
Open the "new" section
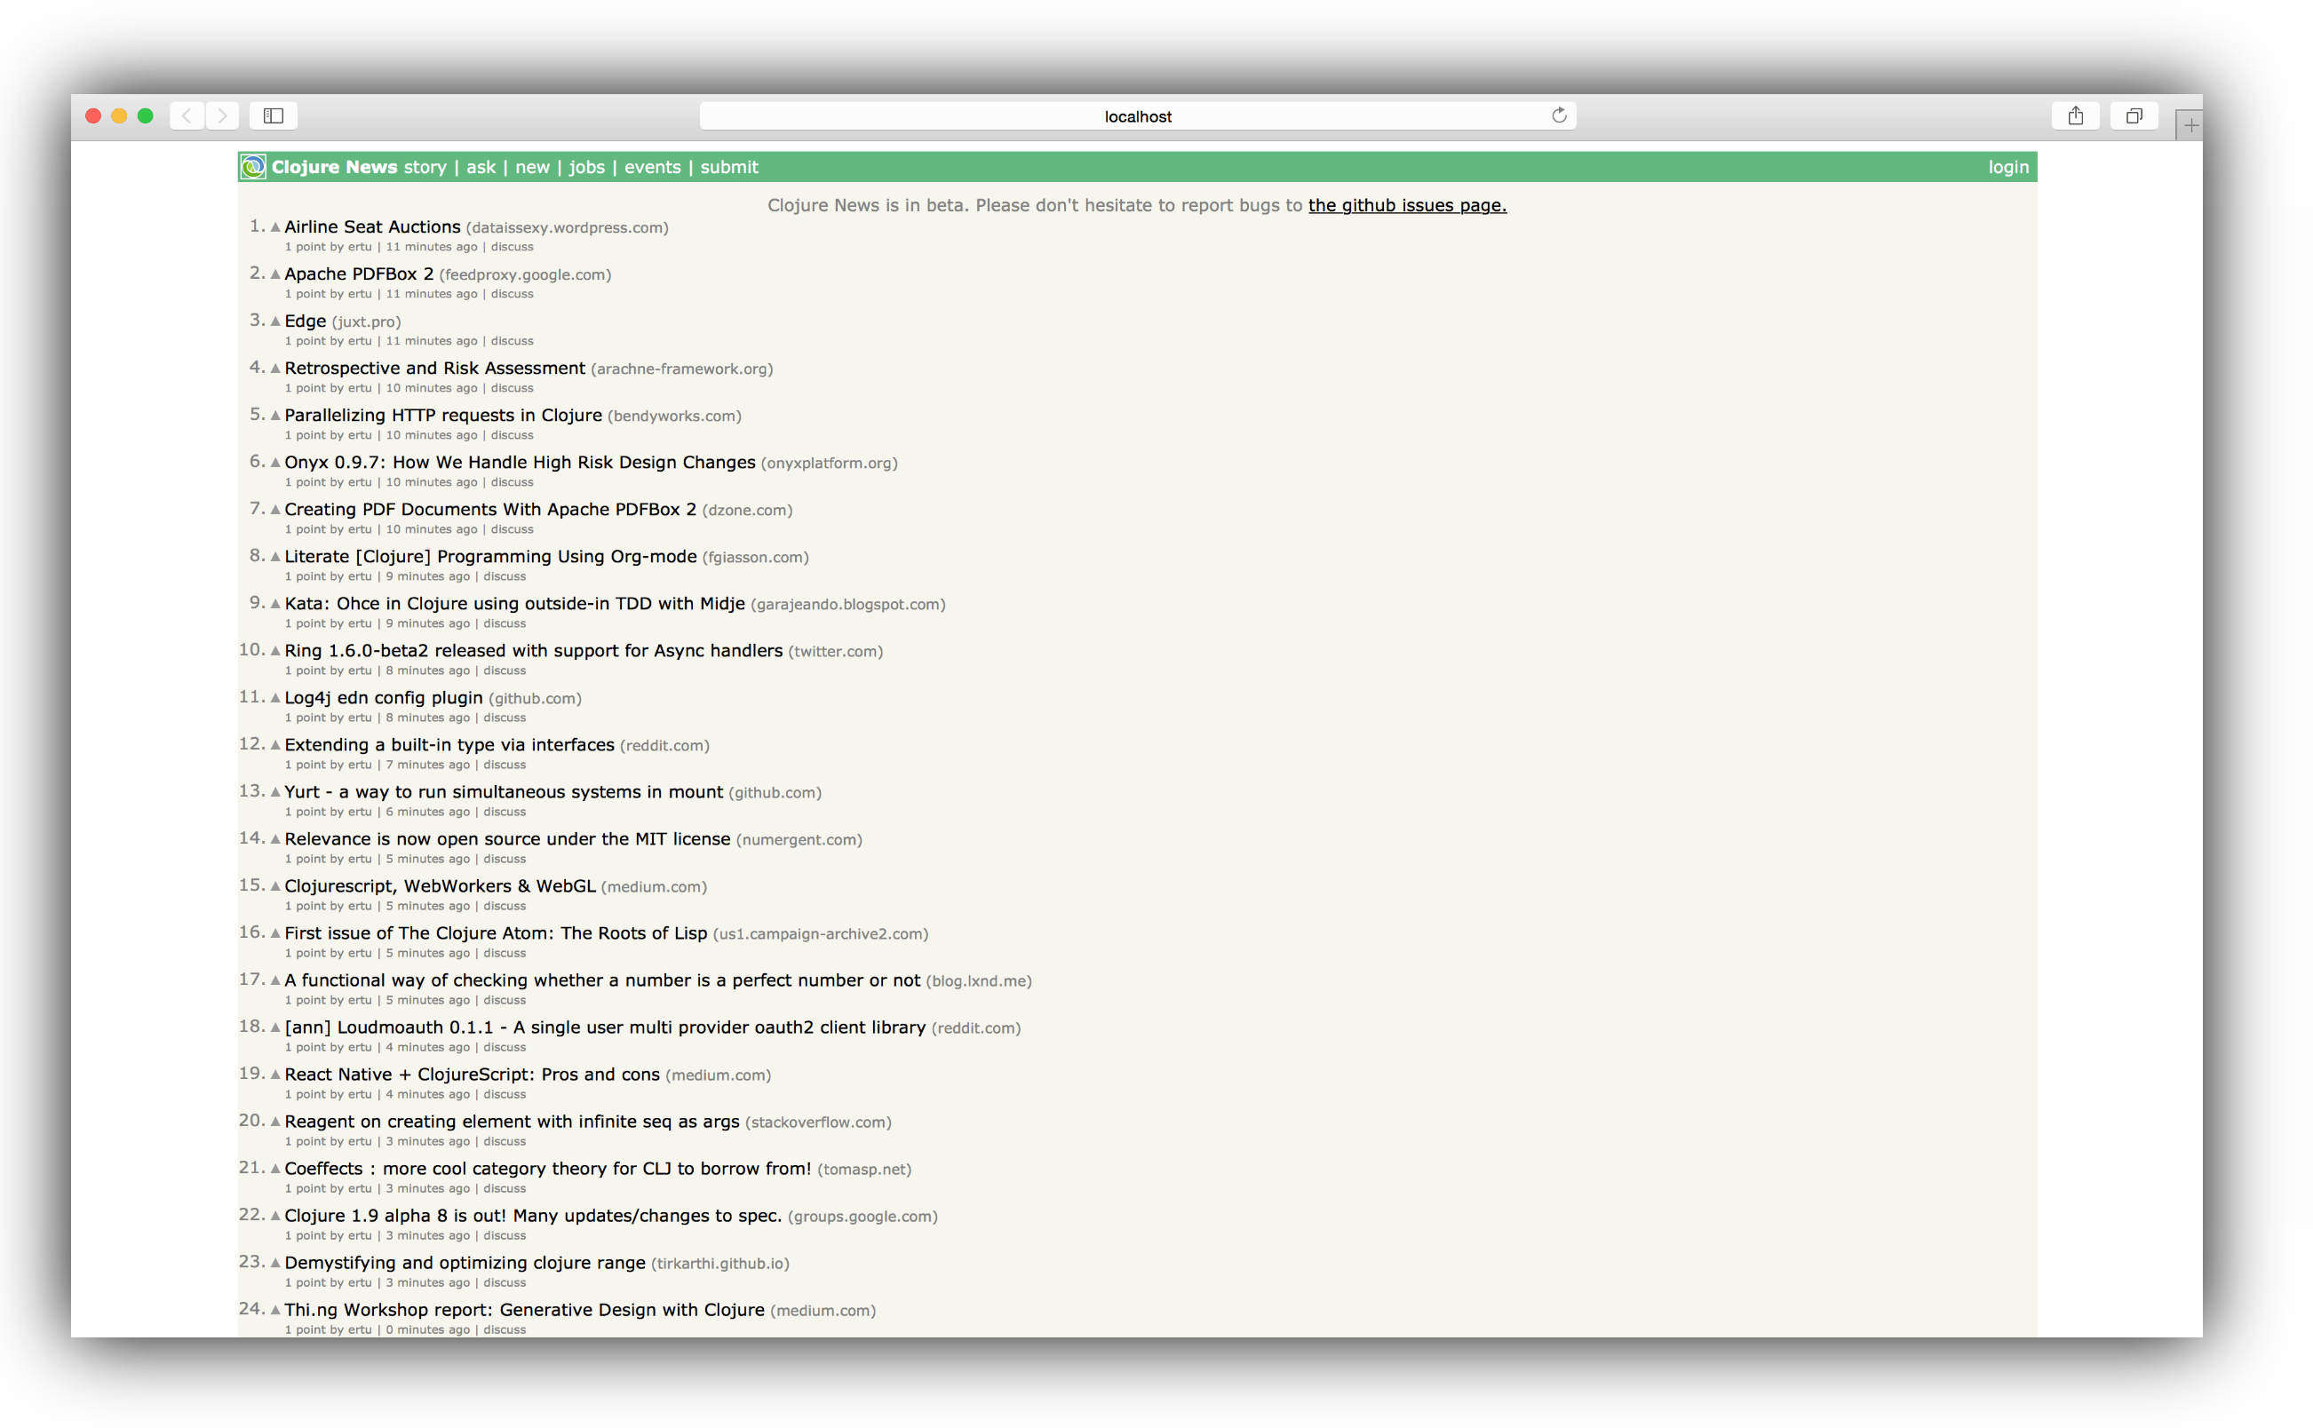[533, 167]
